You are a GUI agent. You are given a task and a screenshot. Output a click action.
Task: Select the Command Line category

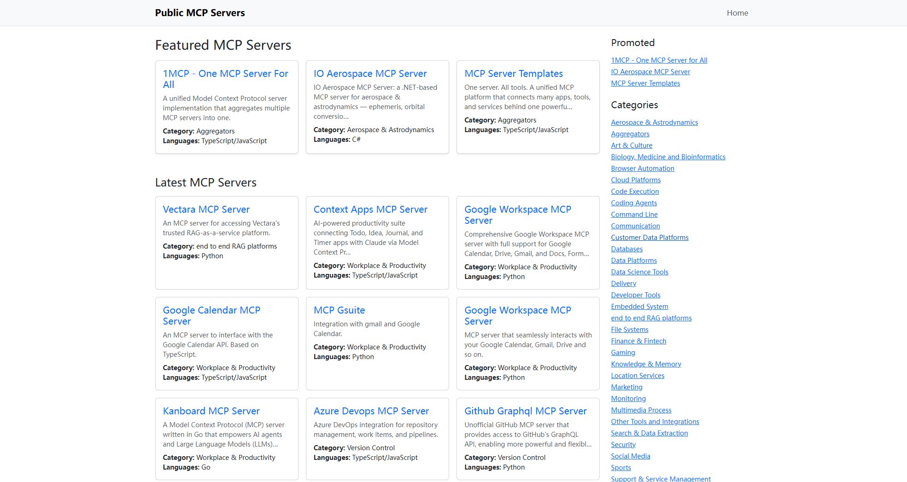(x=634, y=215)
